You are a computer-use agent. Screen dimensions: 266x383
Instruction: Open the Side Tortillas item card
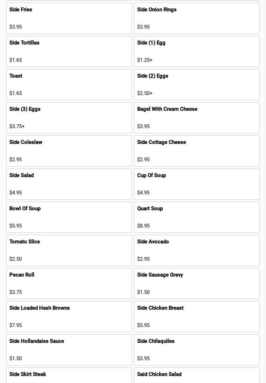(69, 51)
